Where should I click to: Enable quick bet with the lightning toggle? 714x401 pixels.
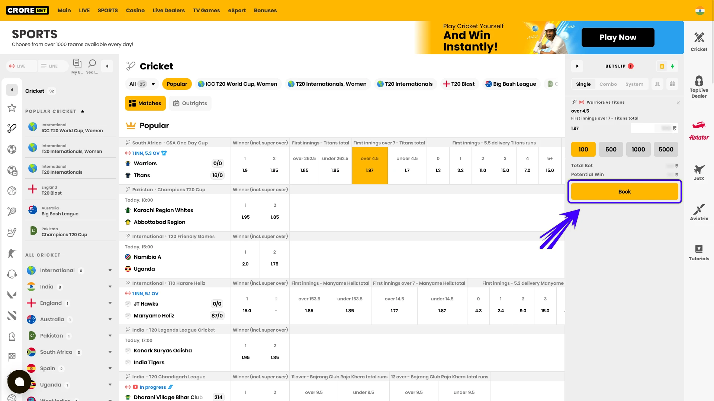(673, 66)
